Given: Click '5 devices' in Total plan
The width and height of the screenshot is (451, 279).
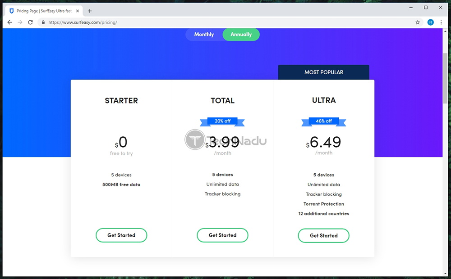Looking at the screenshot, I should [223, 175].
